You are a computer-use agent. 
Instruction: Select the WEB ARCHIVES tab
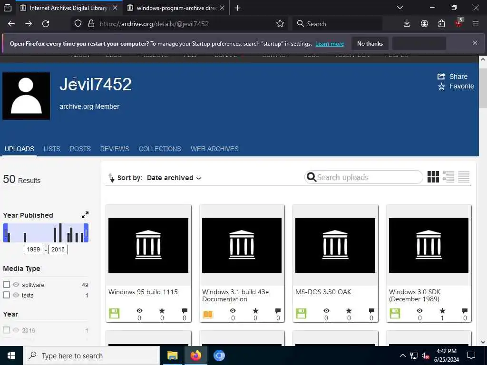tap(214, 149)
